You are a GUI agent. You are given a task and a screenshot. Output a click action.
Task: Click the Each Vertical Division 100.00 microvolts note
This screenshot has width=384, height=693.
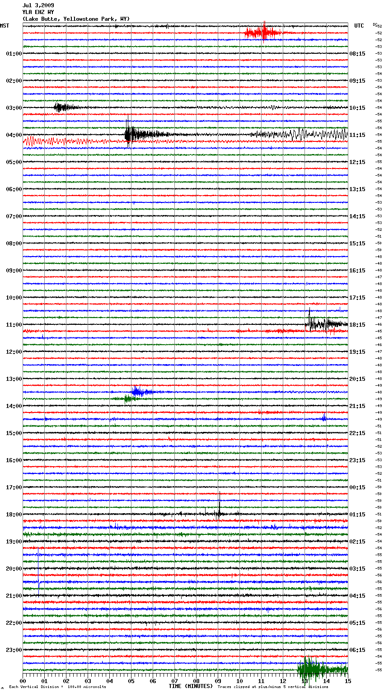[57, 687]
